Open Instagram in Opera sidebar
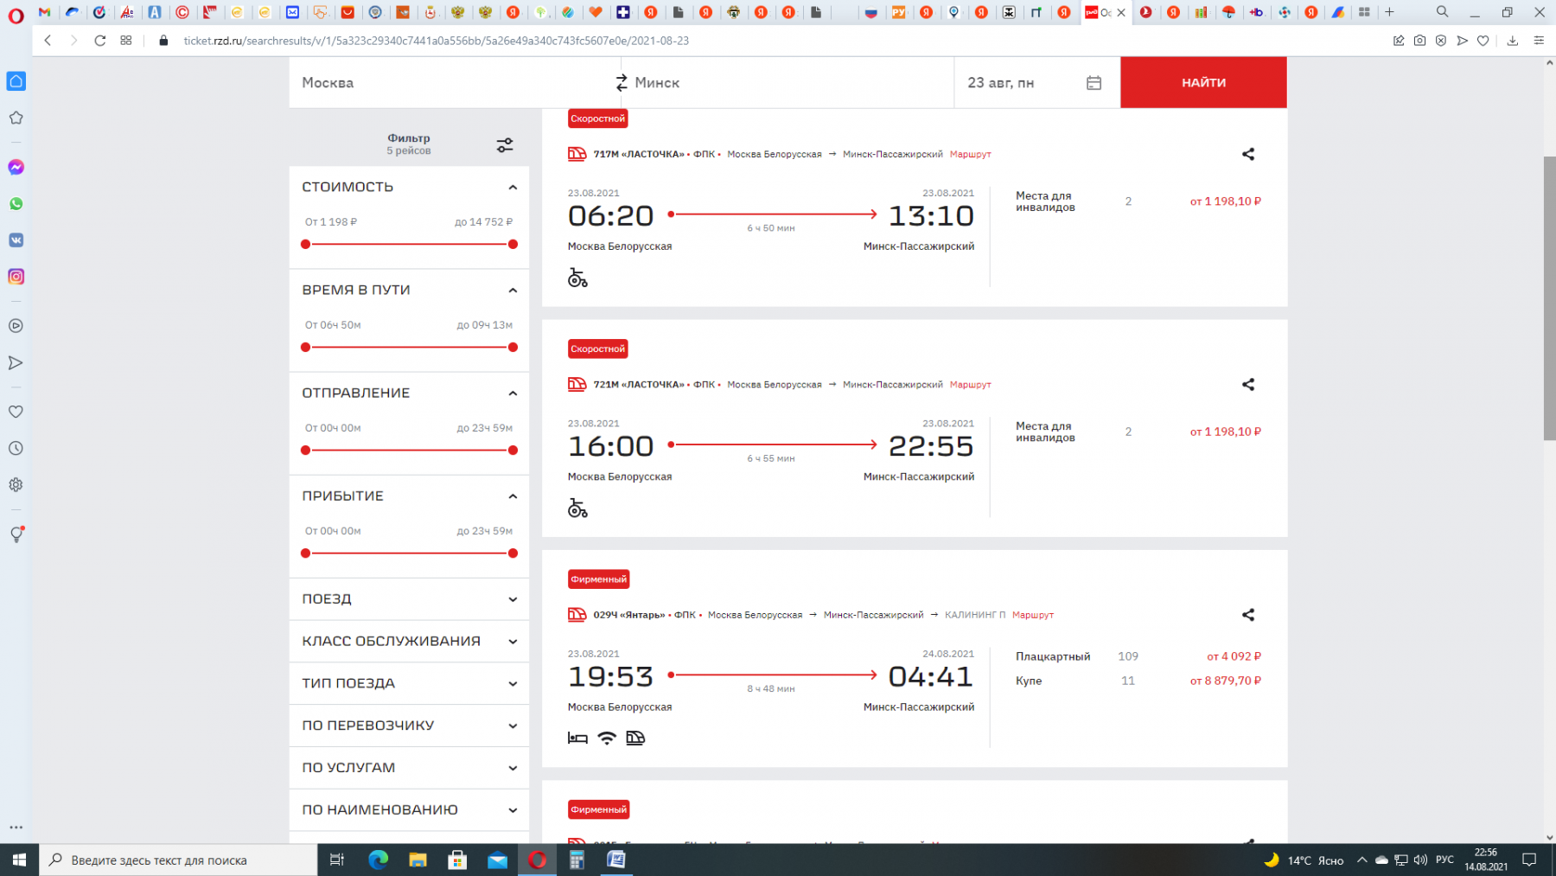 16,277
